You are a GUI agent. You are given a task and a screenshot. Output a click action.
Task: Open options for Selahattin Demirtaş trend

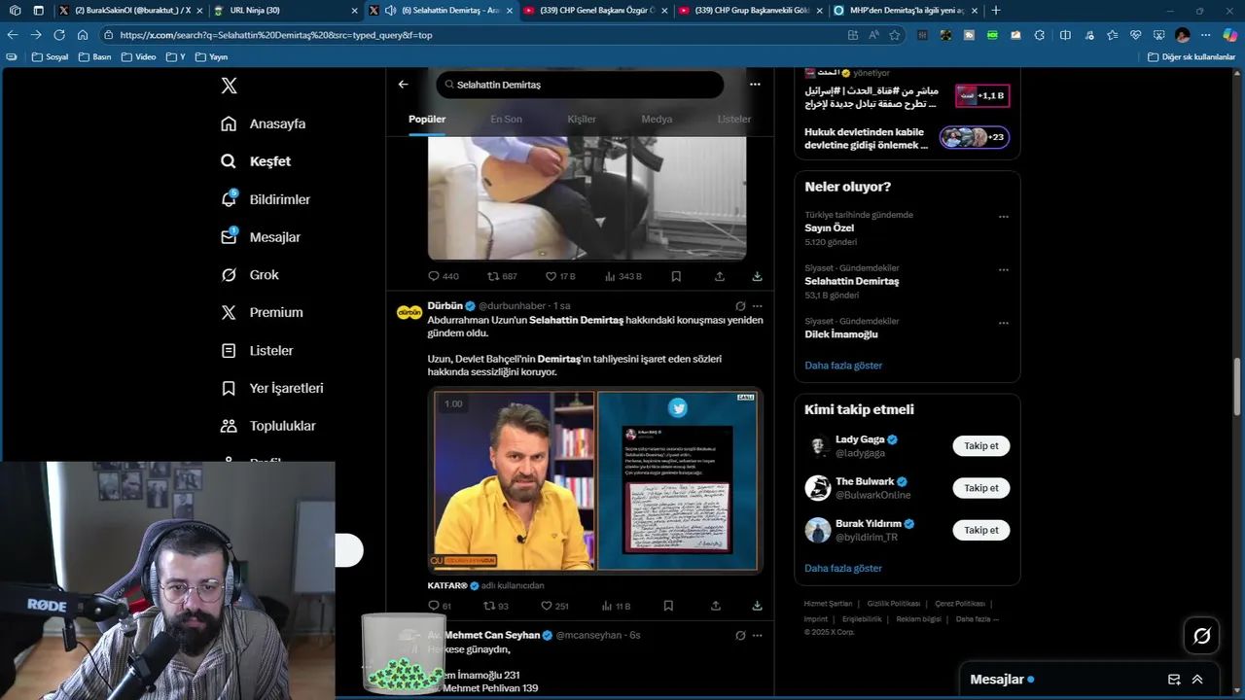tap(1004, 270)
